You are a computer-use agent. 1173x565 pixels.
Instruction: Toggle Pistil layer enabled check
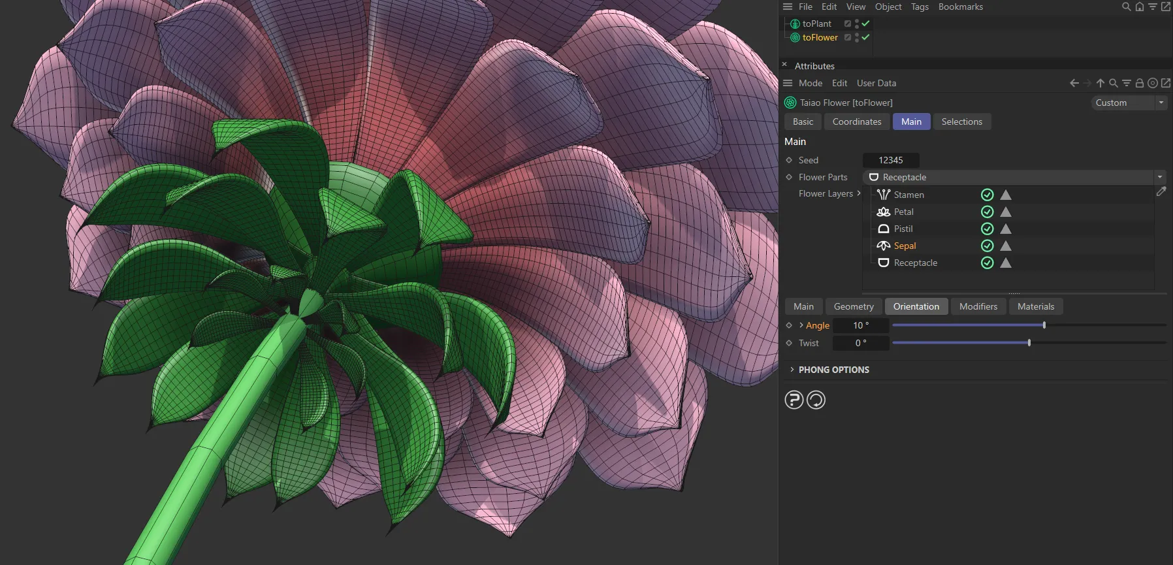(x=988, y=229)
